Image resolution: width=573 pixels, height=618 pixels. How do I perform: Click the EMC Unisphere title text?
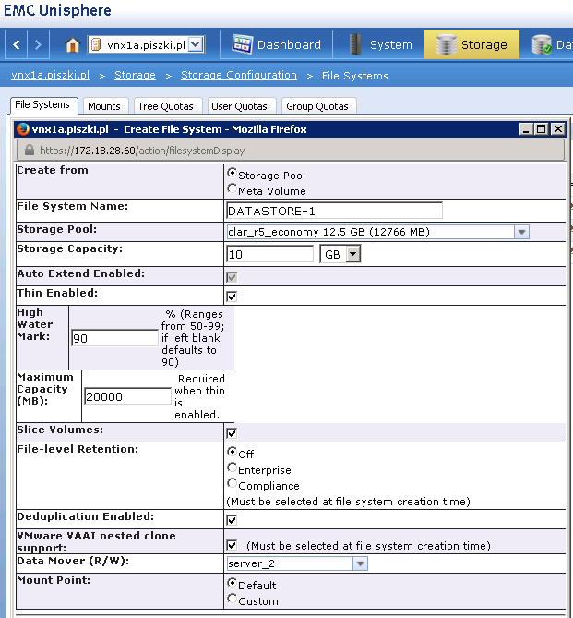click(57, 11)
